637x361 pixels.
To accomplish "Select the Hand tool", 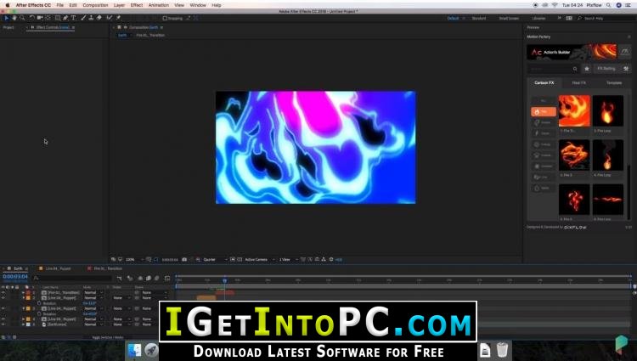I will click(14, 18).
